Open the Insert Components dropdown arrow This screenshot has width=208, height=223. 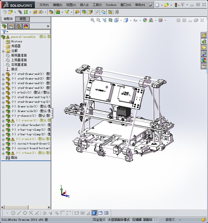pyautogui.click(x=15, y=12)
